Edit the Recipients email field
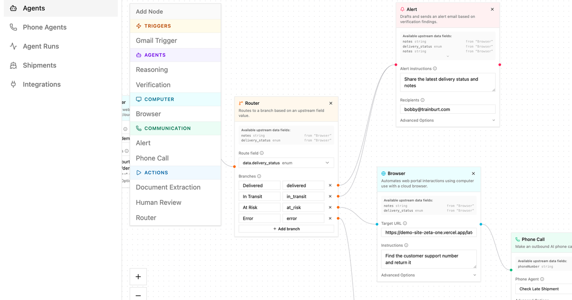Image resolution: width=572 pixels, height=300 pixels. click(448, 109)
